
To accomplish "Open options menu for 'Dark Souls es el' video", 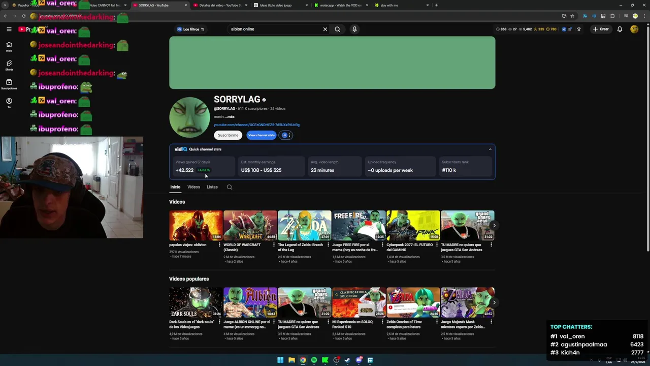I will click(x=219, y=322).
